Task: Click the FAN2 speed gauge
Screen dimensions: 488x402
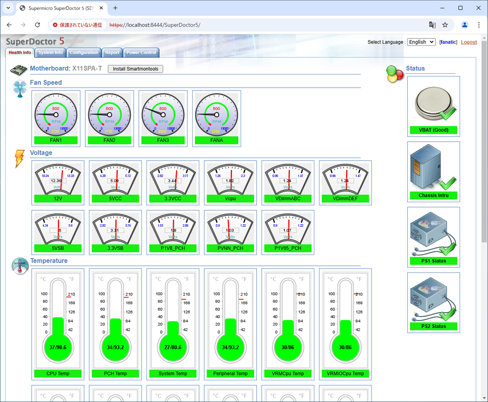Action: (x=109, y=119)
